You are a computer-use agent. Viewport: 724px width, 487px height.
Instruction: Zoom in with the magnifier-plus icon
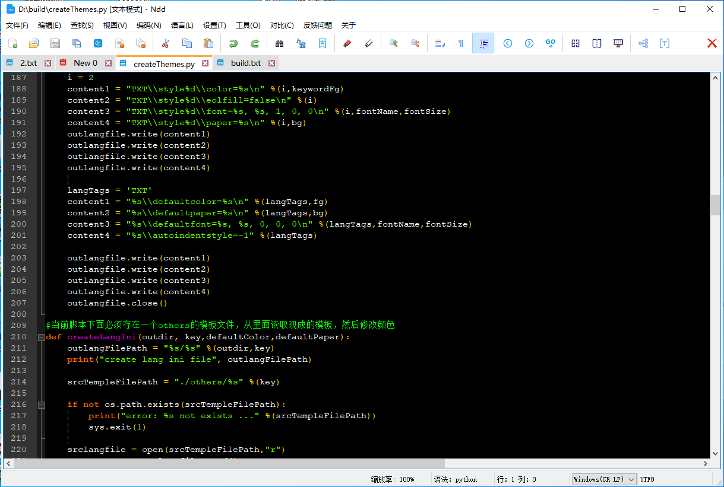(394, 43)
